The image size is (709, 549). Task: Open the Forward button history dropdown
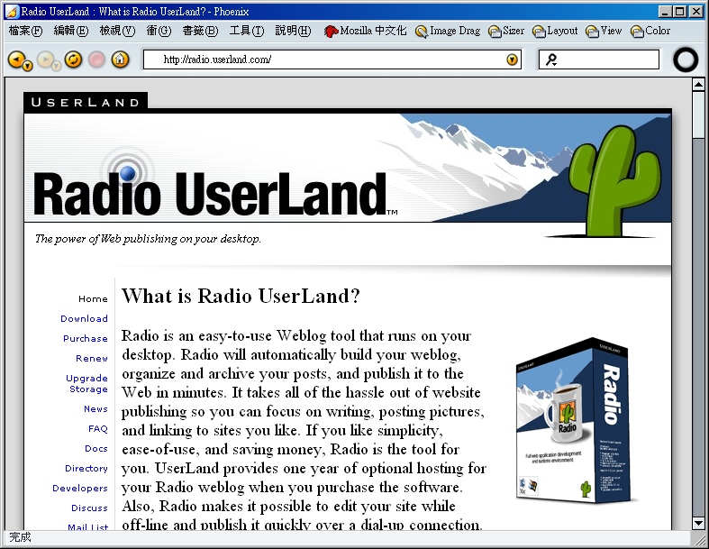tap(56, 67)
